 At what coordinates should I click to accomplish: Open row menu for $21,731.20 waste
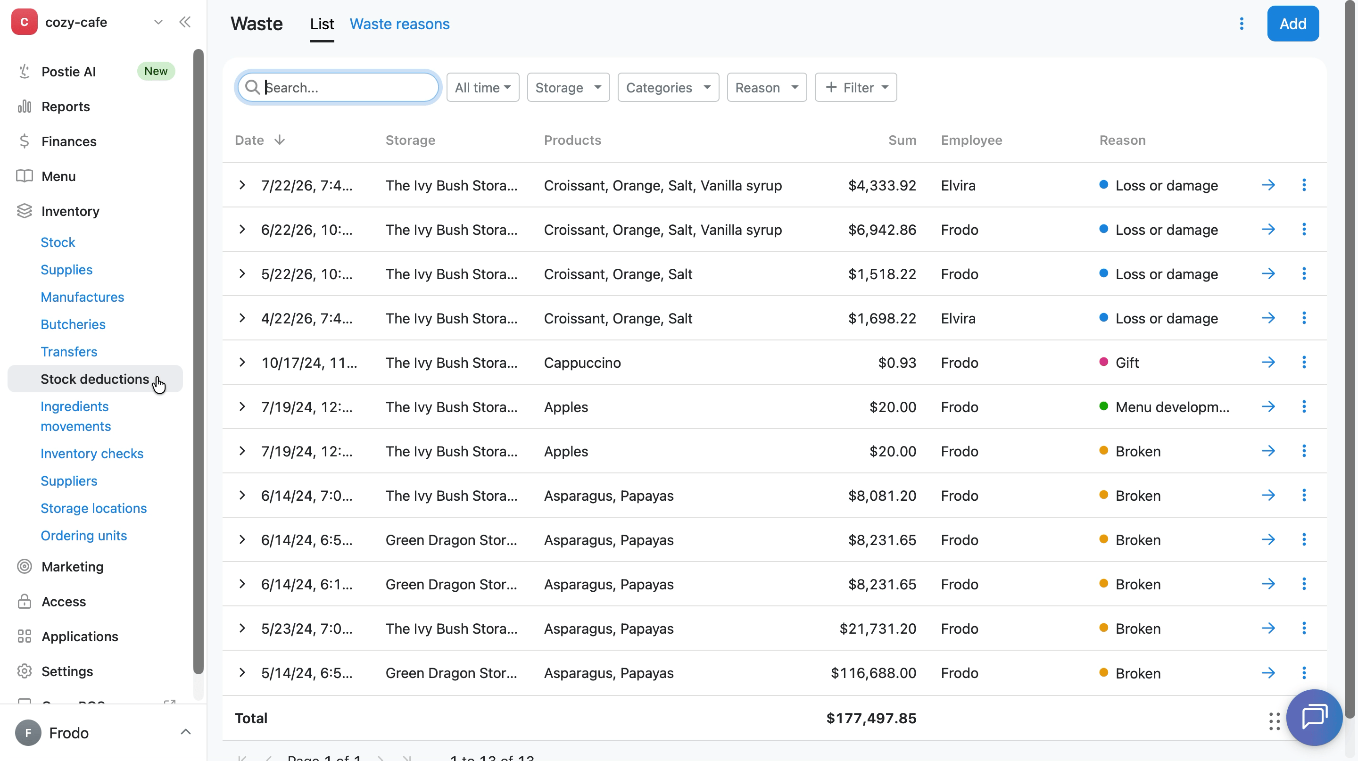pos(1304,628)
